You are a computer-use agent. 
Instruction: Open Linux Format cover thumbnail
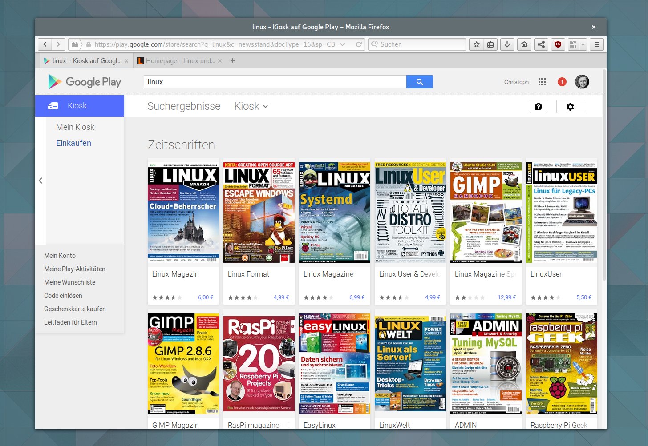(x=259, y=212)
